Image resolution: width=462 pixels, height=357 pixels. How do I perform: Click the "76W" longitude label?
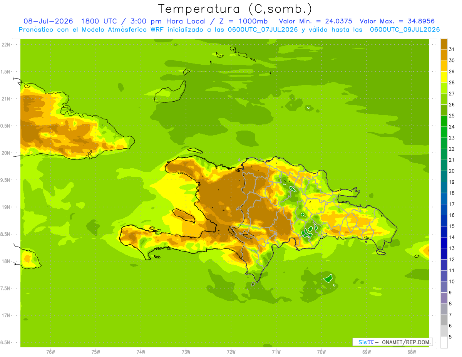50,352
